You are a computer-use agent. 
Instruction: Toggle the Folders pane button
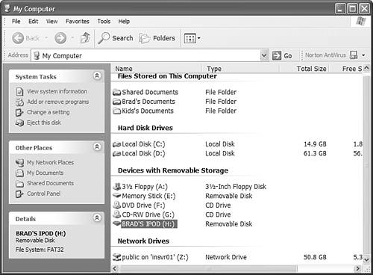157,38
